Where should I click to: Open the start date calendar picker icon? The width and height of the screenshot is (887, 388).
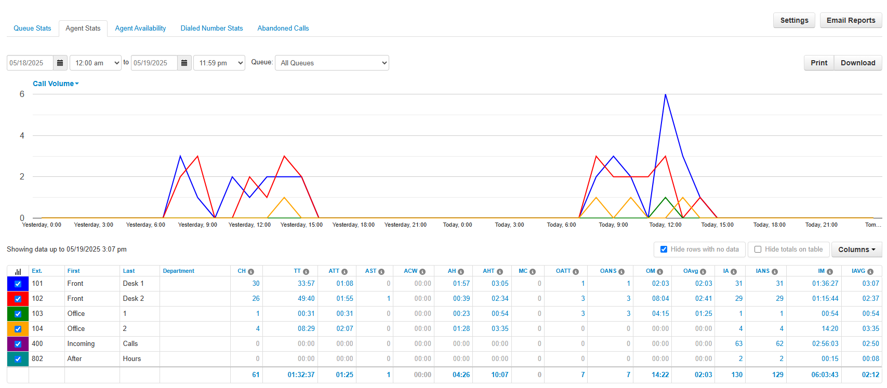click(x=60, y=63)
